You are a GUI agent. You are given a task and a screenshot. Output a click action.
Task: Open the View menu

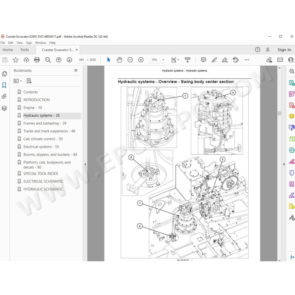[x=19, y=43]
